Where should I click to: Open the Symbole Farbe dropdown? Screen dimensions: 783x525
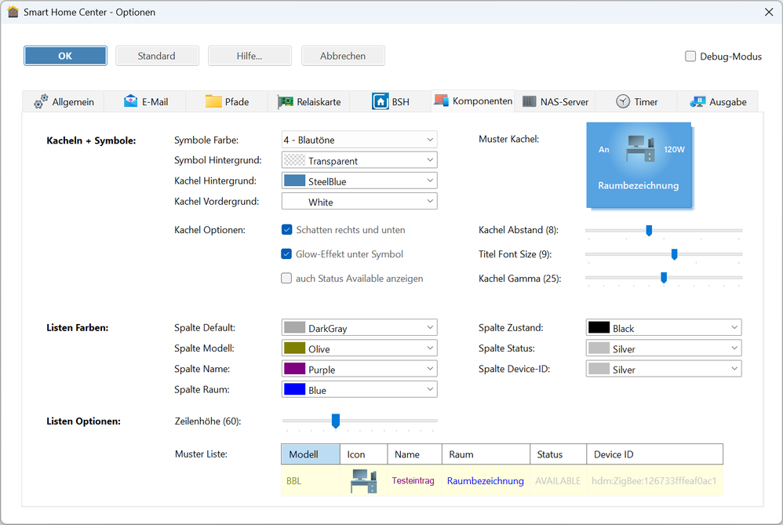pos(359,140)
